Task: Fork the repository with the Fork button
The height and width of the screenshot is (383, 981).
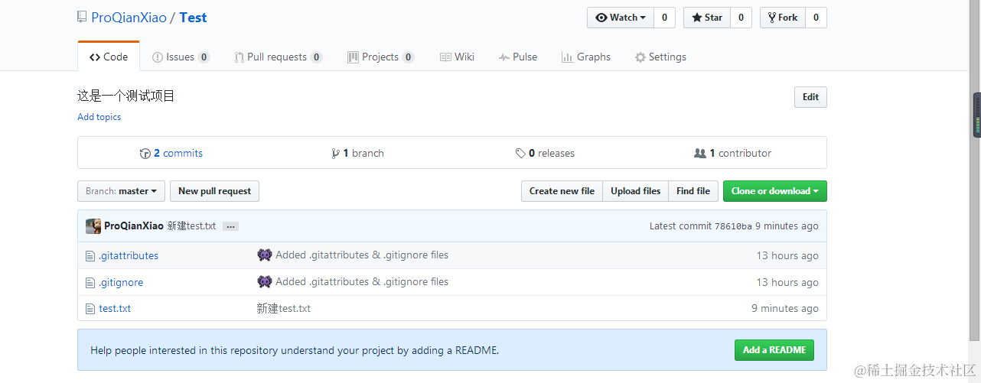Action: 783,18
